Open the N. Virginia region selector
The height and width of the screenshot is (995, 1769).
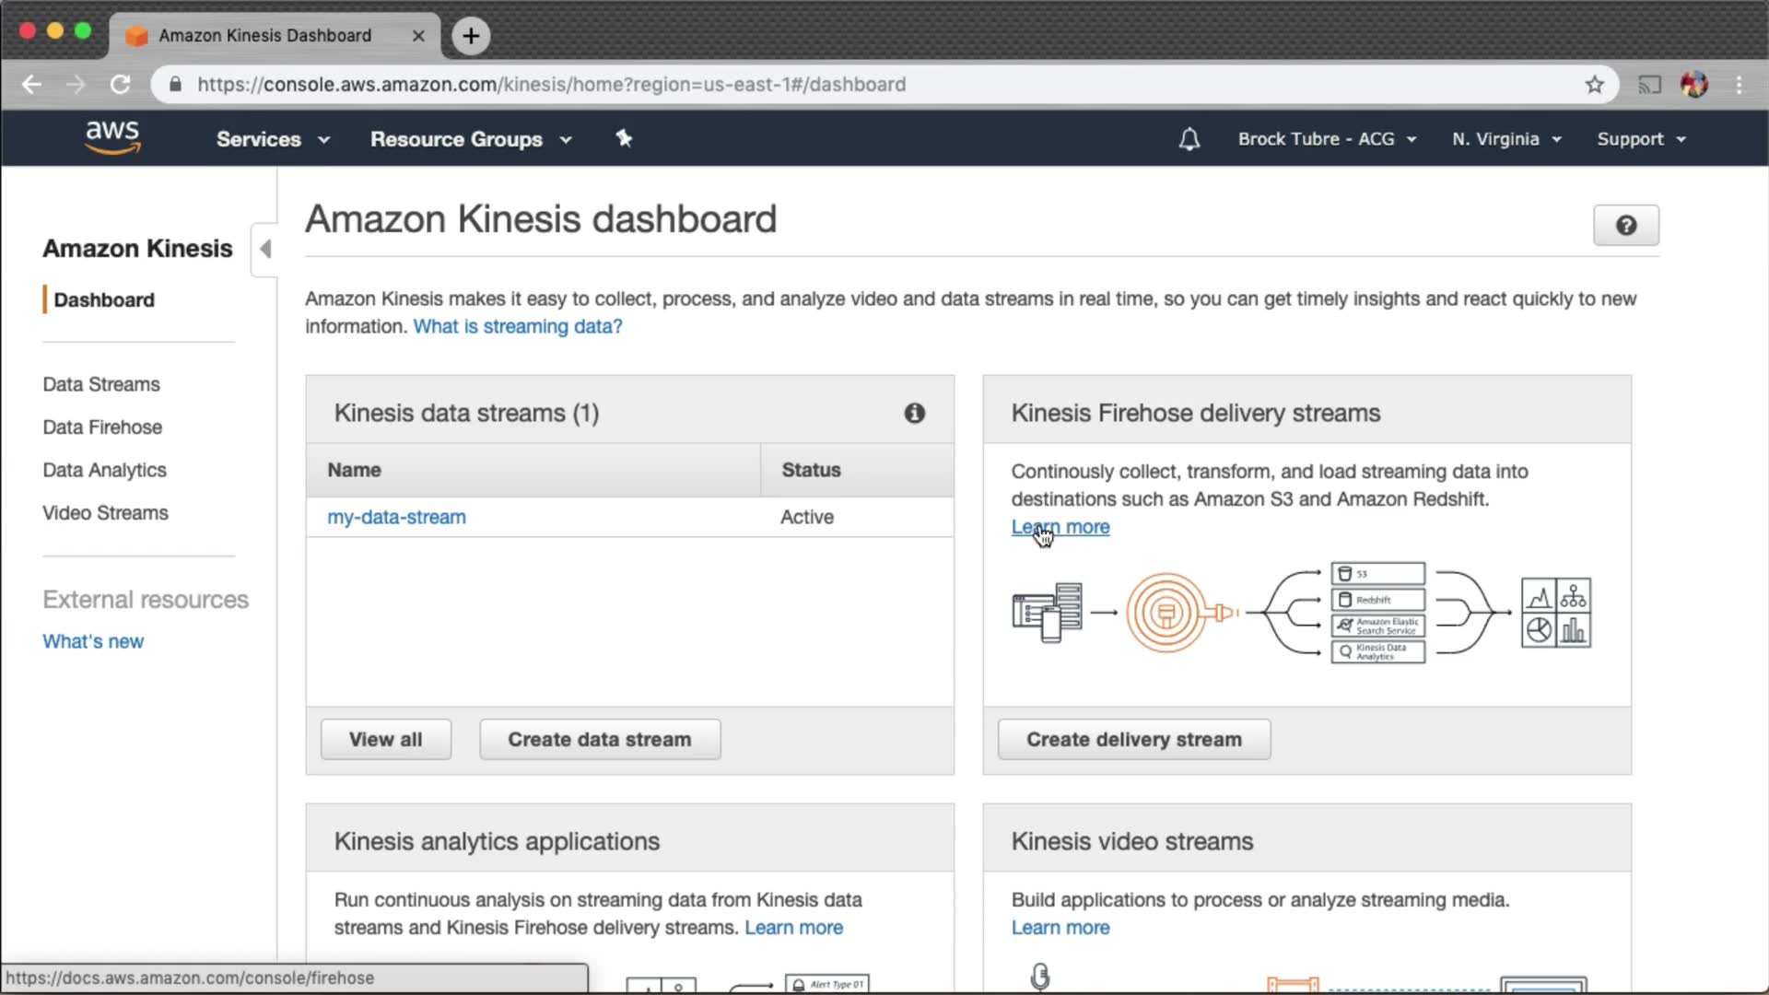point(1506,139)
